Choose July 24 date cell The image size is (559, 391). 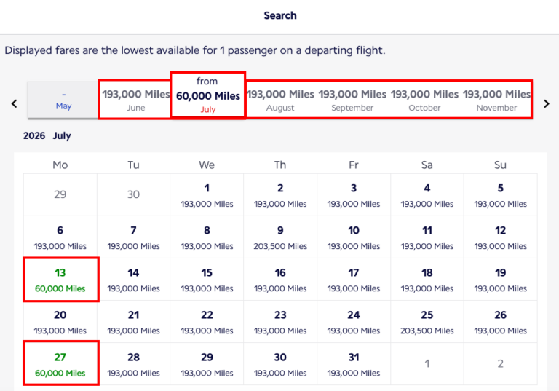click(354, 322)
